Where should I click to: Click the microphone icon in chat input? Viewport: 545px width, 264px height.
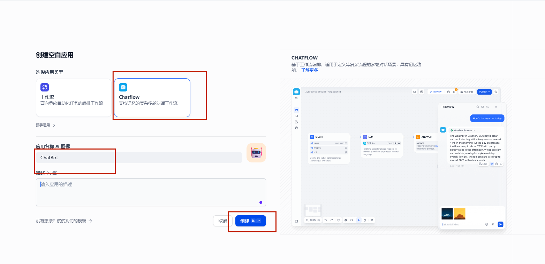[x=493, y=224]
